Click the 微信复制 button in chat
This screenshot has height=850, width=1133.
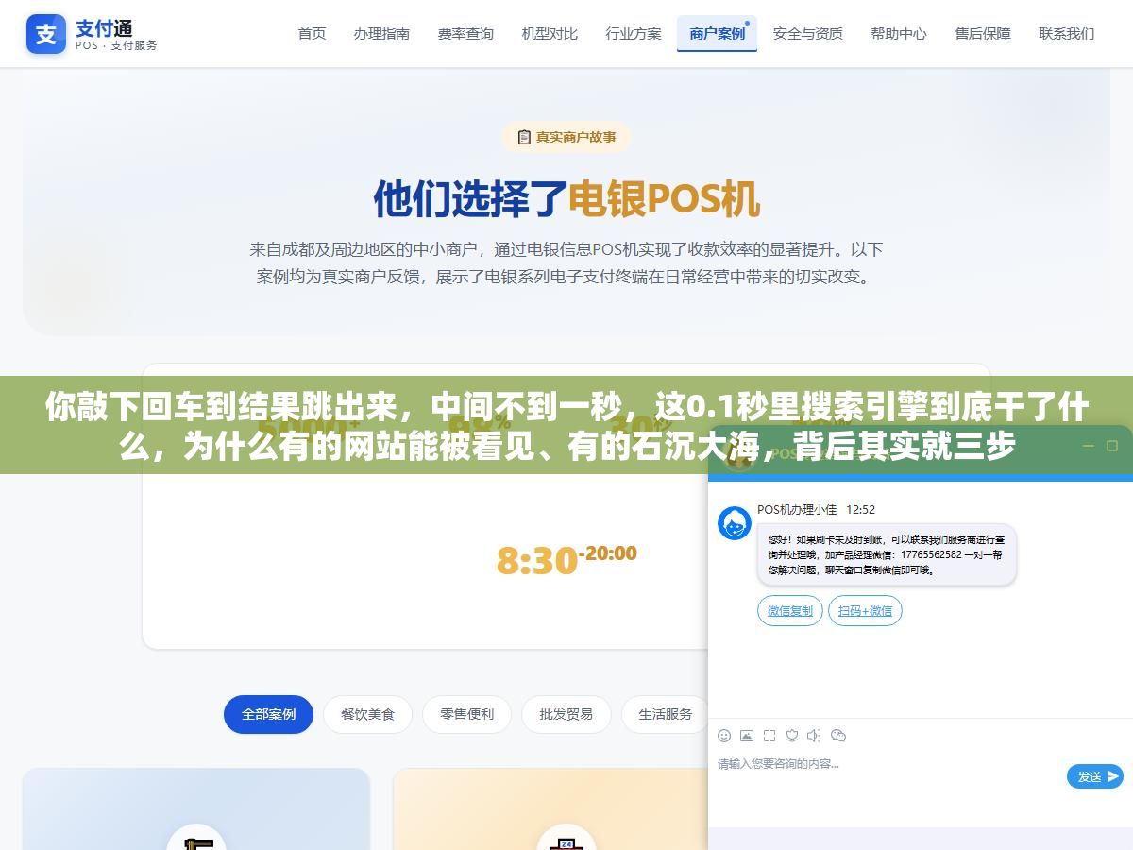[x=790, y=611]
